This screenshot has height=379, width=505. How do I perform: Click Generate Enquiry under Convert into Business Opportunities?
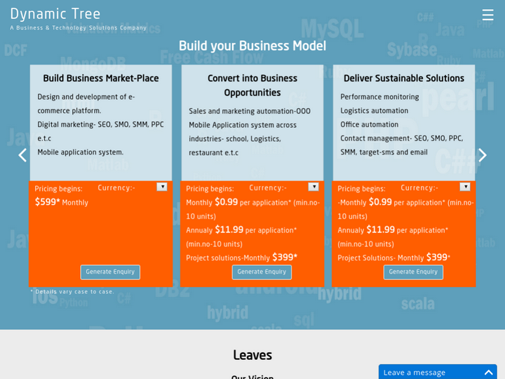click(262, 272)
